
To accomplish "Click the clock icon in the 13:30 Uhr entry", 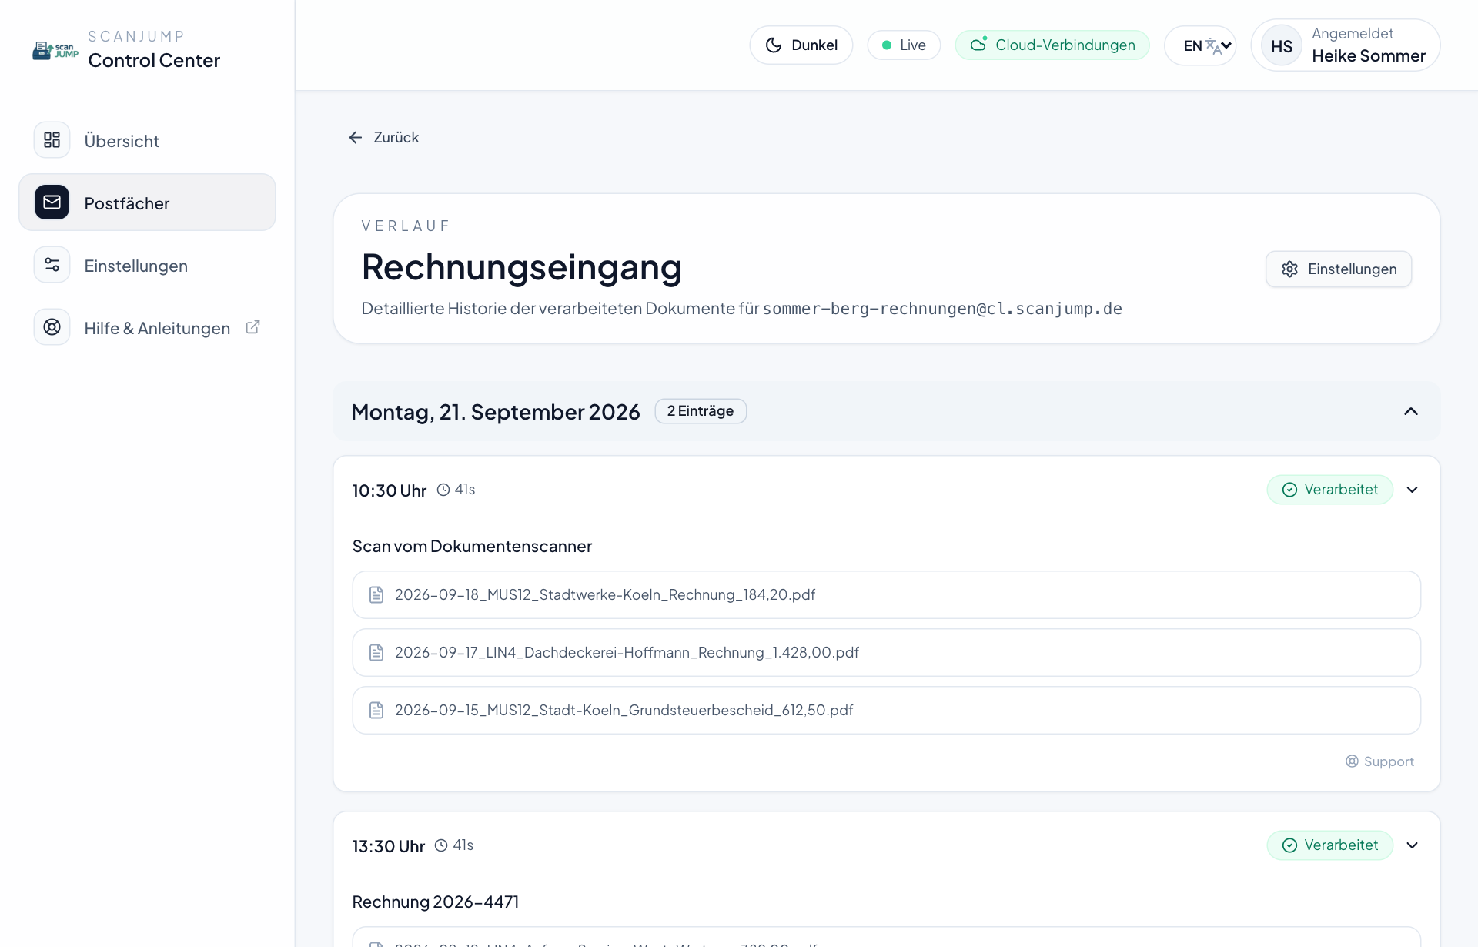I will pyautogui.click(x=441, y=845).
